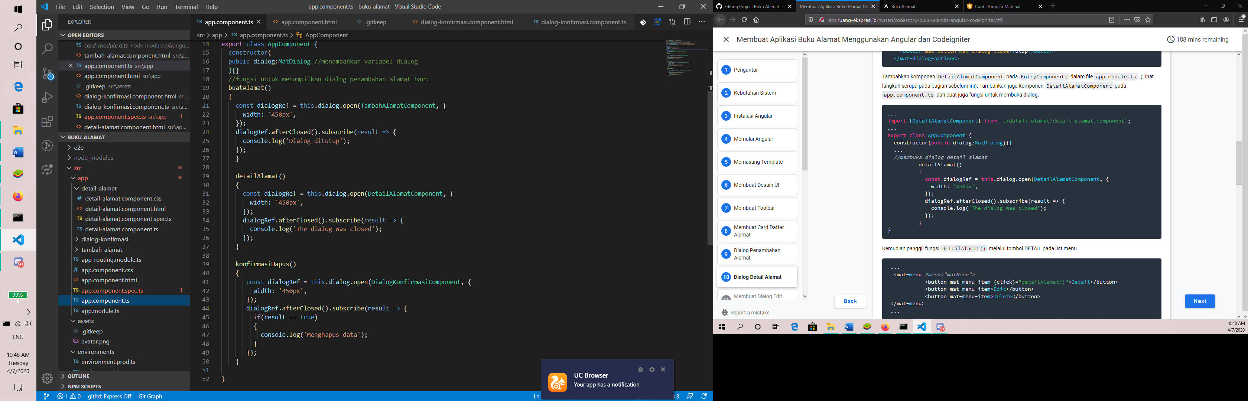
Task: Open the Live Share activity bar icon
Action: click(x=47, y=170)
